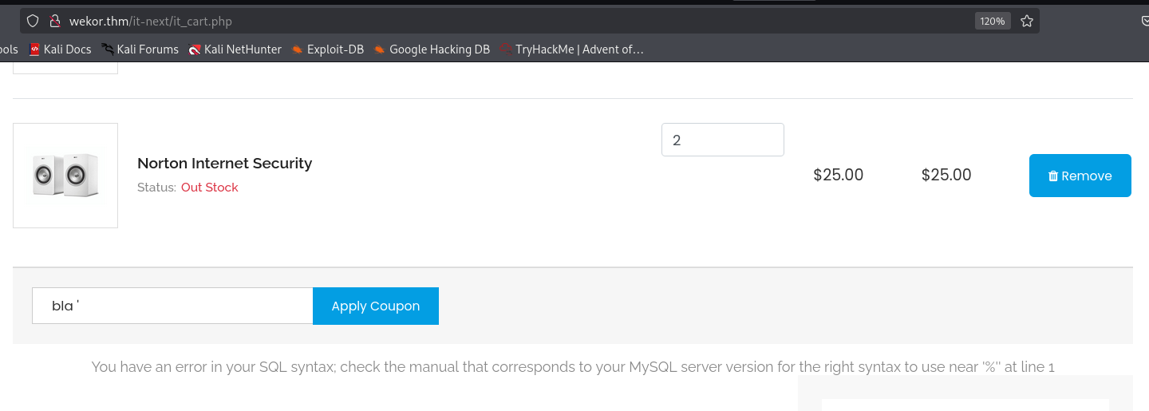Click the coupon code input field
This screenshot has height=411, width=1149.
point(172,306)
